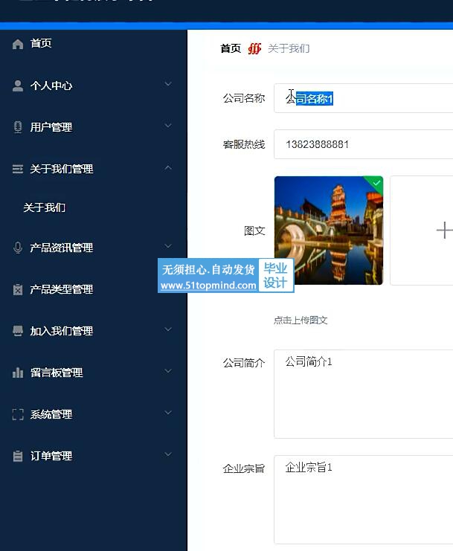453x551 pixels.
Task: Expand the 留言板管理 chevron
Action: 168,371
